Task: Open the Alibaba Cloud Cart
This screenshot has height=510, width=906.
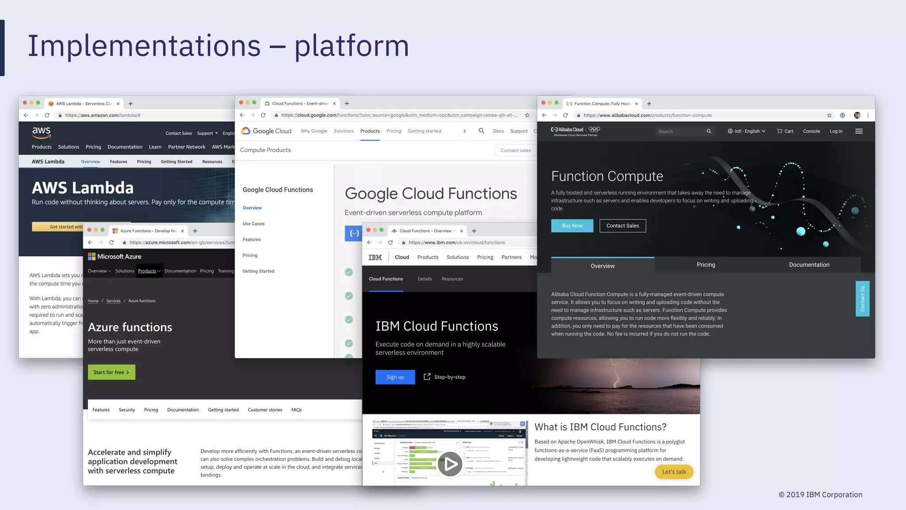Action: coord(785,131)
